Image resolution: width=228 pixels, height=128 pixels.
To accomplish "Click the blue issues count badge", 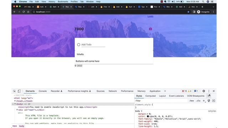I will pyautogui.click(x=196, y=91).
